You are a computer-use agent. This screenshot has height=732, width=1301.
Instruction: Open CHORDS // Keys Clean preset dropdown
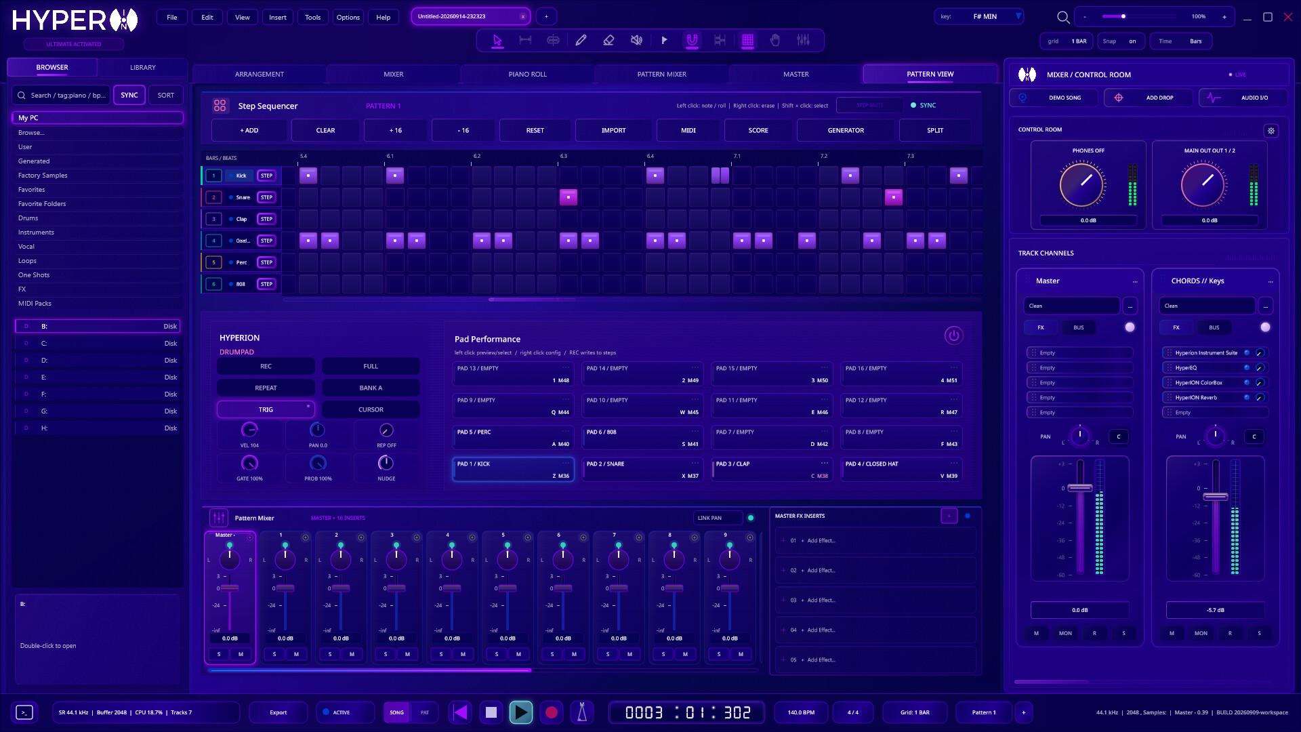(x=1207, y=306)
